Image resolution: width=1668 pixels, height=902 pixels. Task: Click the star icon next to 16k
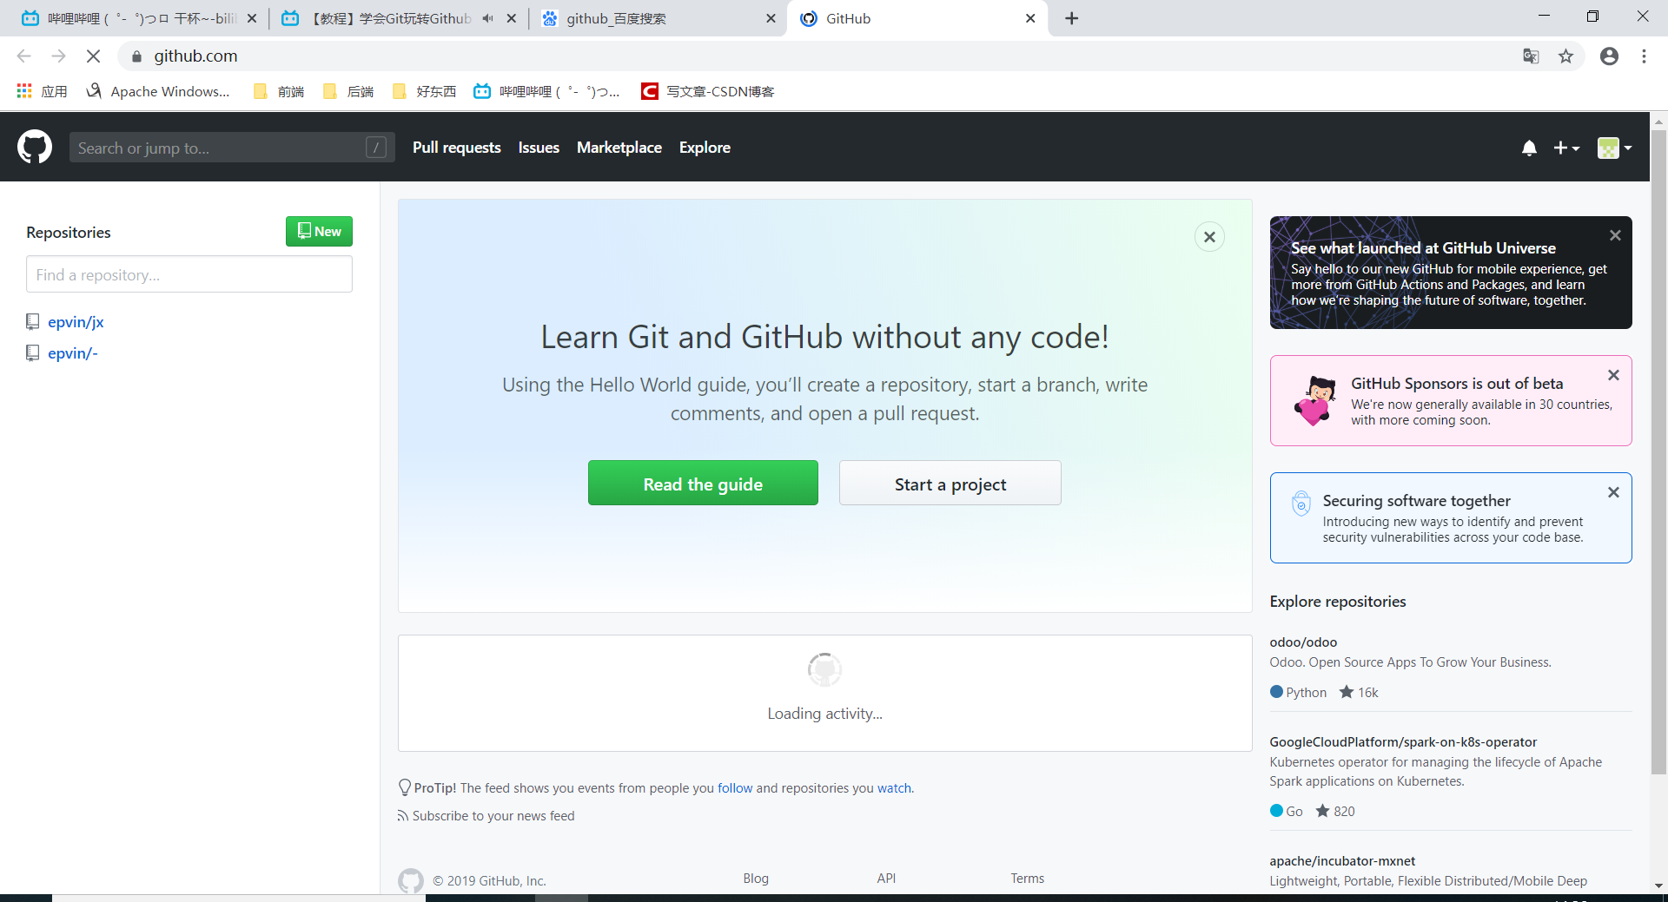coord(1347,692)
